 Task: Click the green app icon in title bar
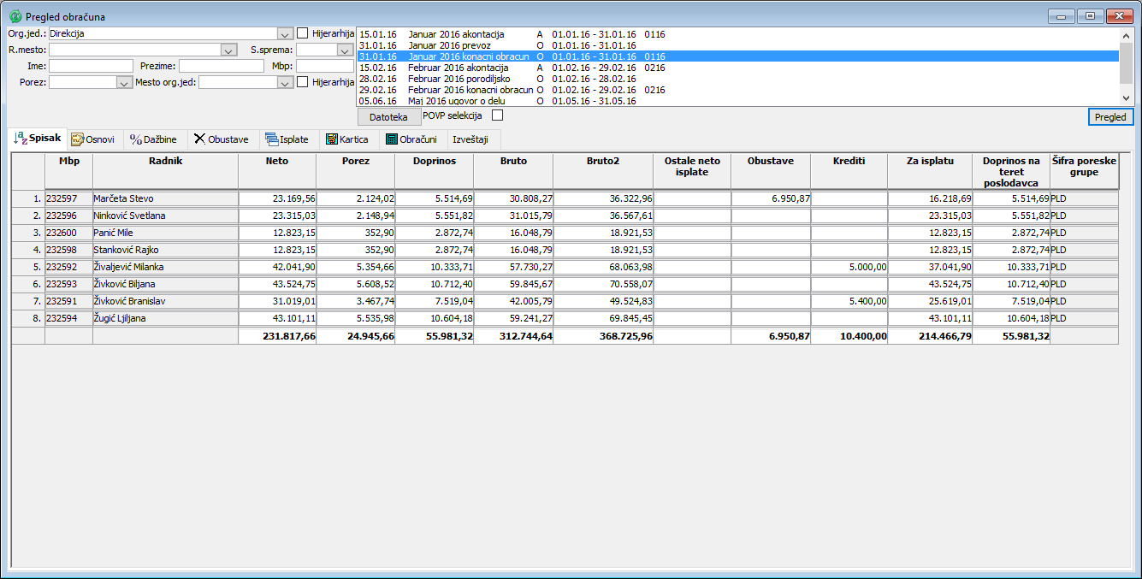[15, 16]
